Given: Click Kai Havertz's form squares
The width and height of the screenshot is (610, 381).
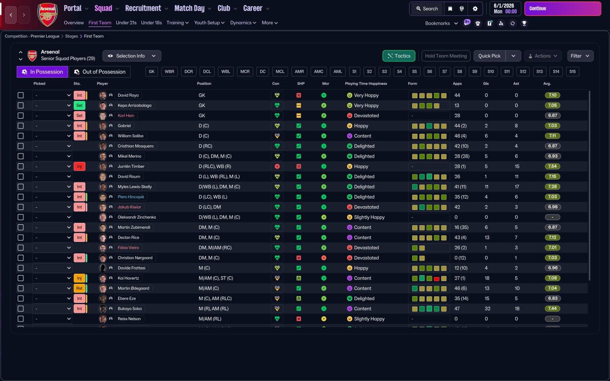Looking at the screenshot, I should tap(429, 278).
